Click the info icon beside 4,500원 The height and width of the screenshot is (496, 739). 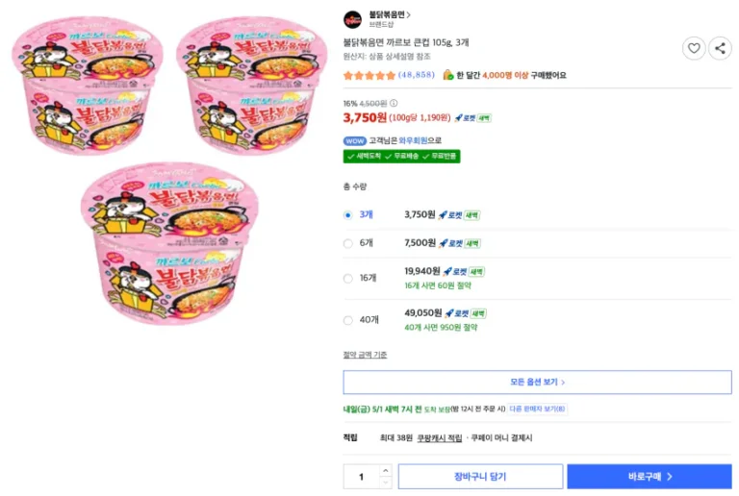(x=394, y=103)
